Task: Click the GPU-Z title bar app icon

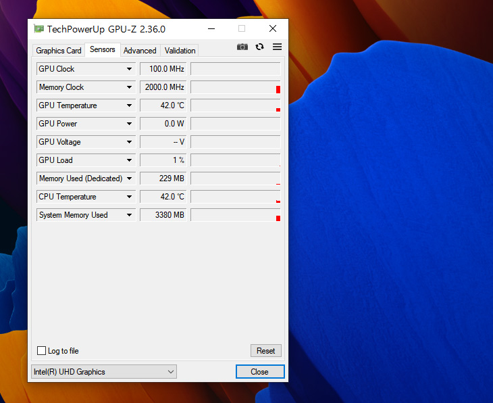Action: (39, 29)
